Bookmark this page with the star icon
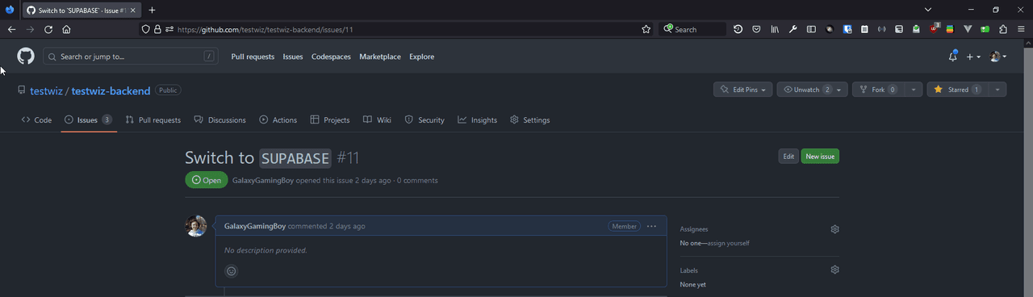 646,29
